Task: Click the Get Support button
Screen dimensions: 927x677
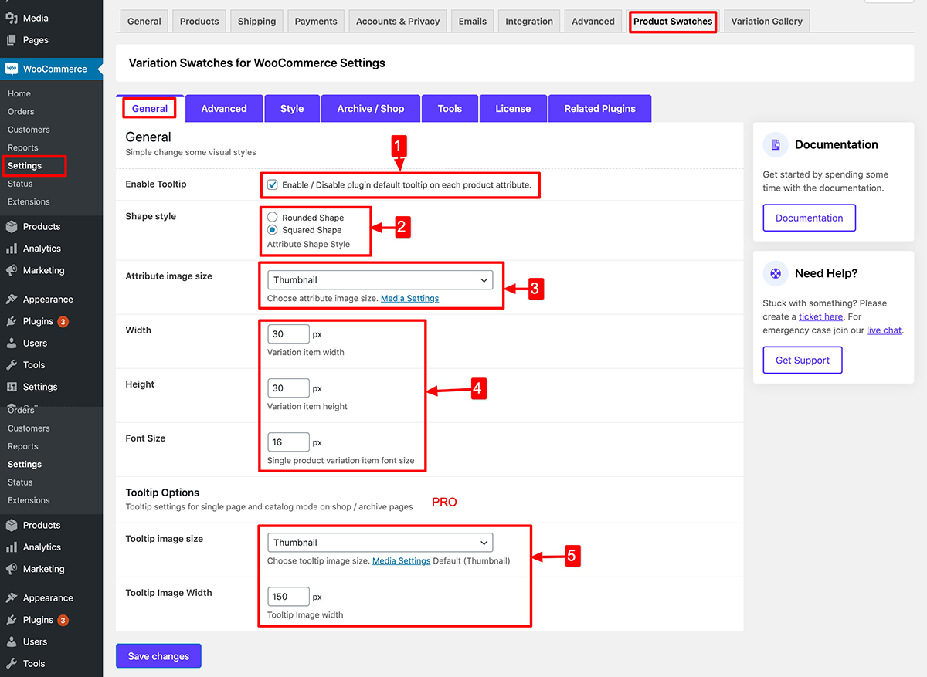Action: pos(803,360)
